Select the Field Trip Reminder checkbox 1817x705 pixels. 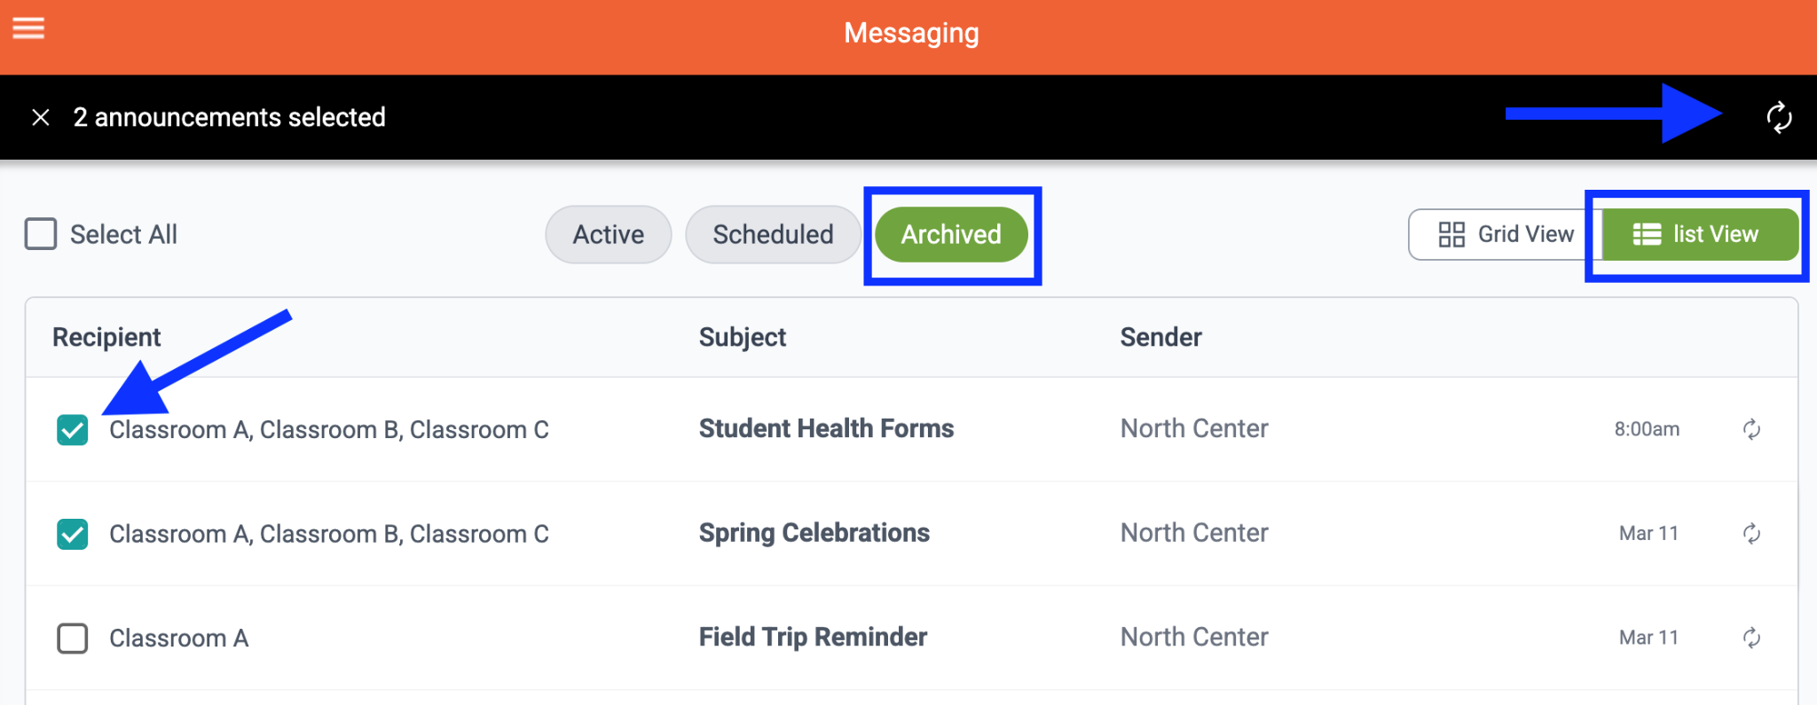73,638
